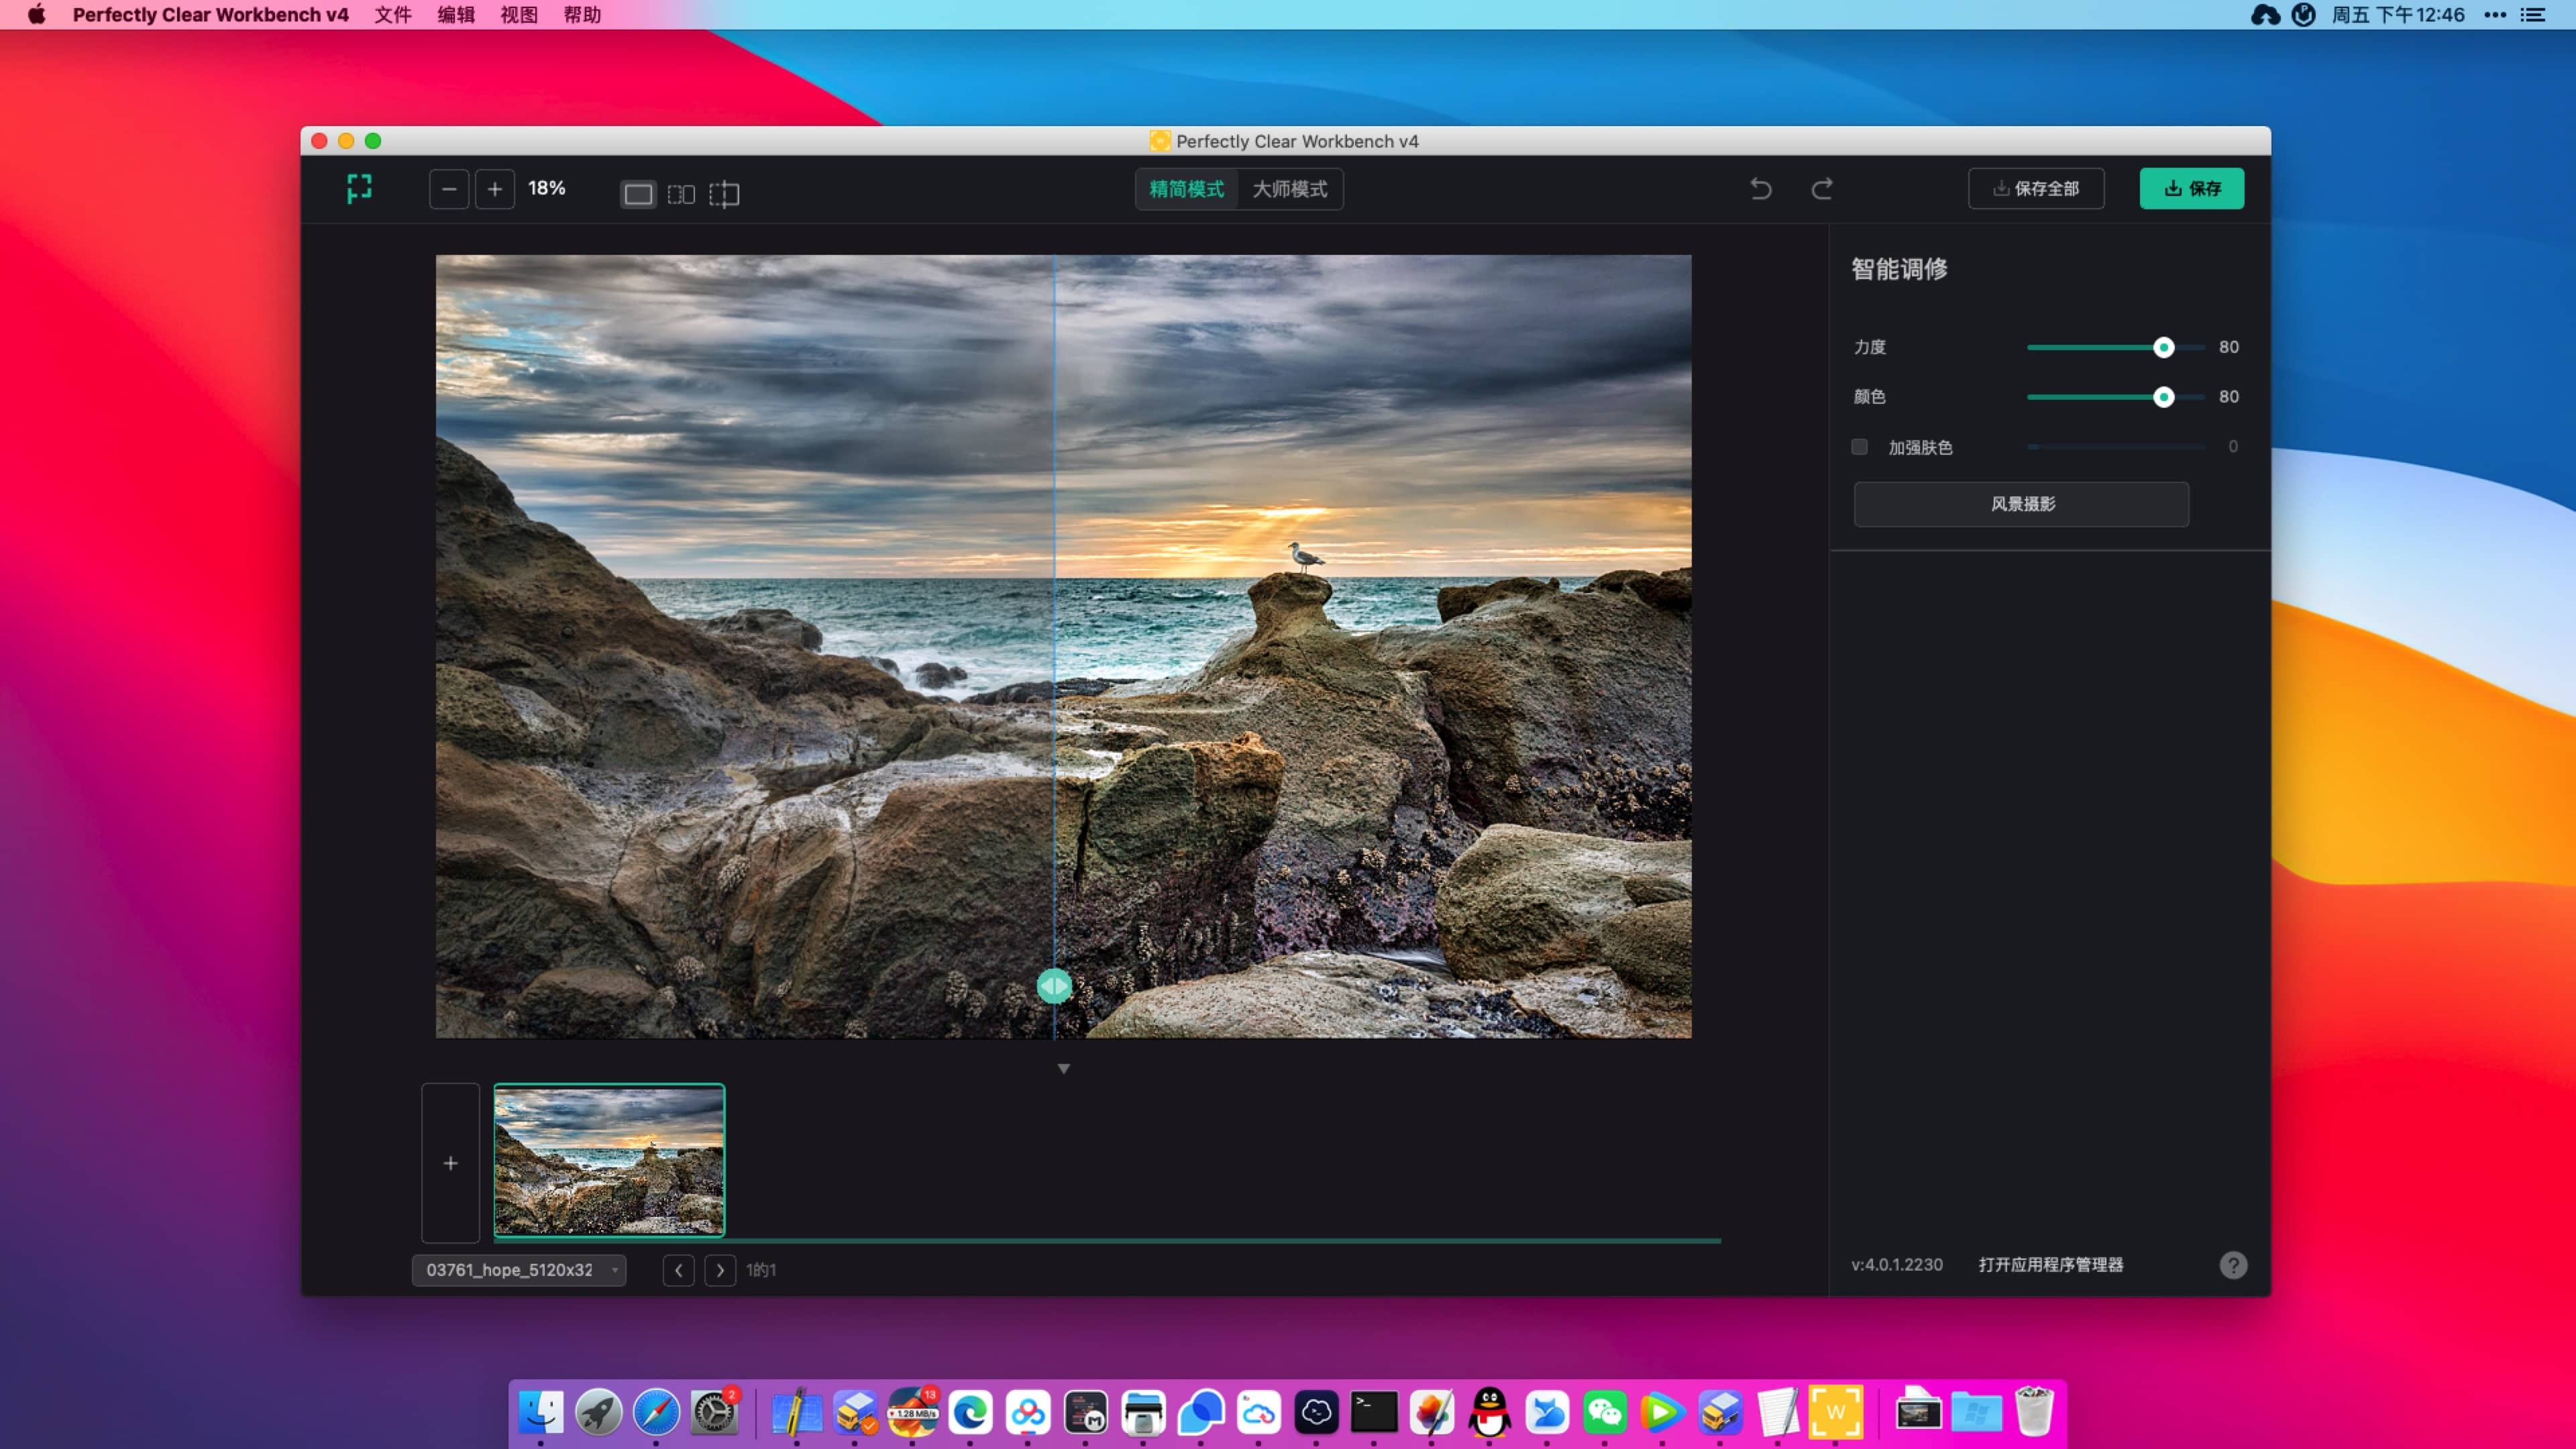
Task: Click the cloud icon in menu bar
Action: click(2265, 15)
